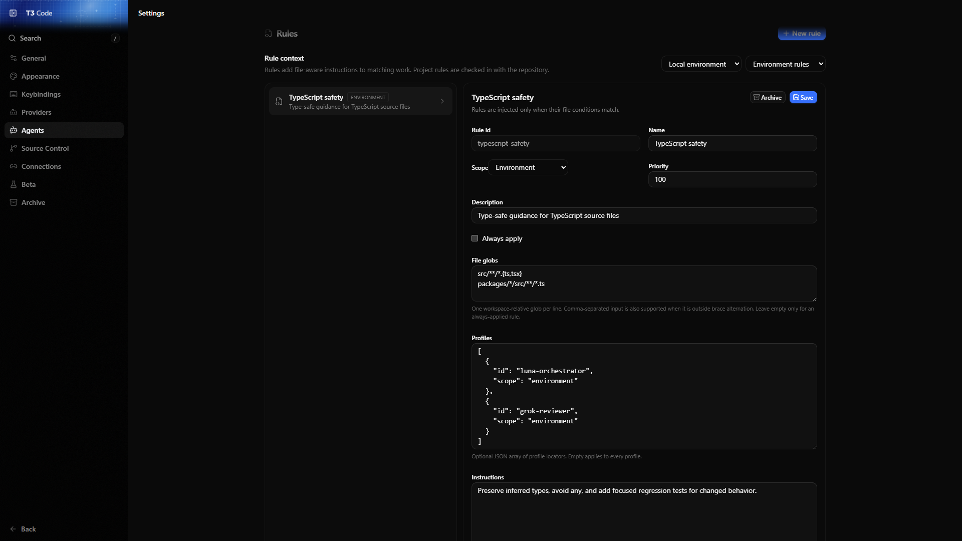Click inside the Profiles JSON textarea
Viewport: 962px width, 541px height.
[644, 396]
